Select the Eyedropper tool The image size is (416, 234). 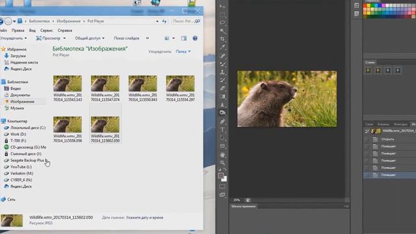pos(222,47)
